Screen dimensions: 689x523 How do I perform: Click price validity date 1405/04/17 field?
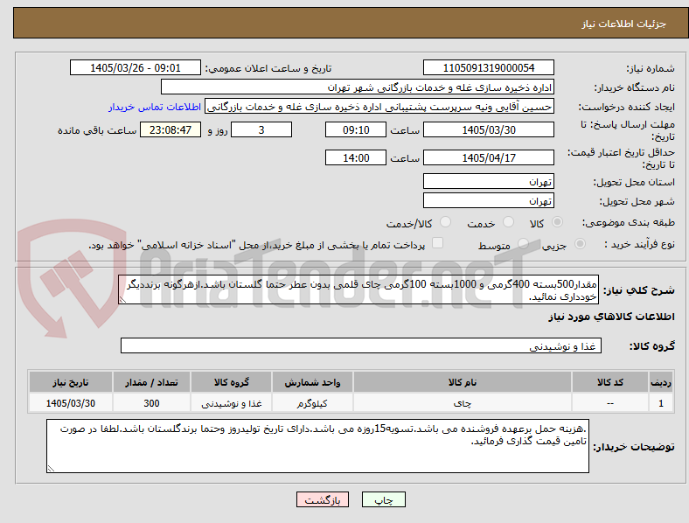tap(489, 157)
